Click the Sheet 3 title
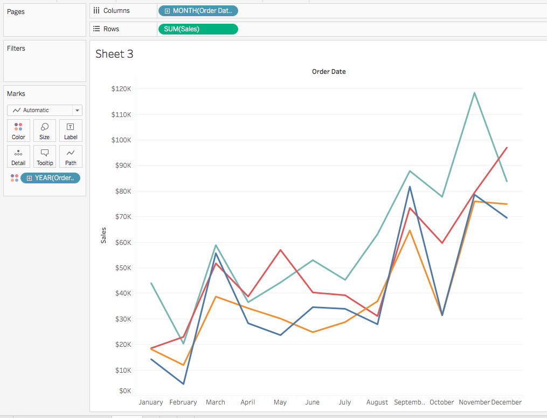The height and width of the screenshot is (418, 547). click(x=114, y=54)
